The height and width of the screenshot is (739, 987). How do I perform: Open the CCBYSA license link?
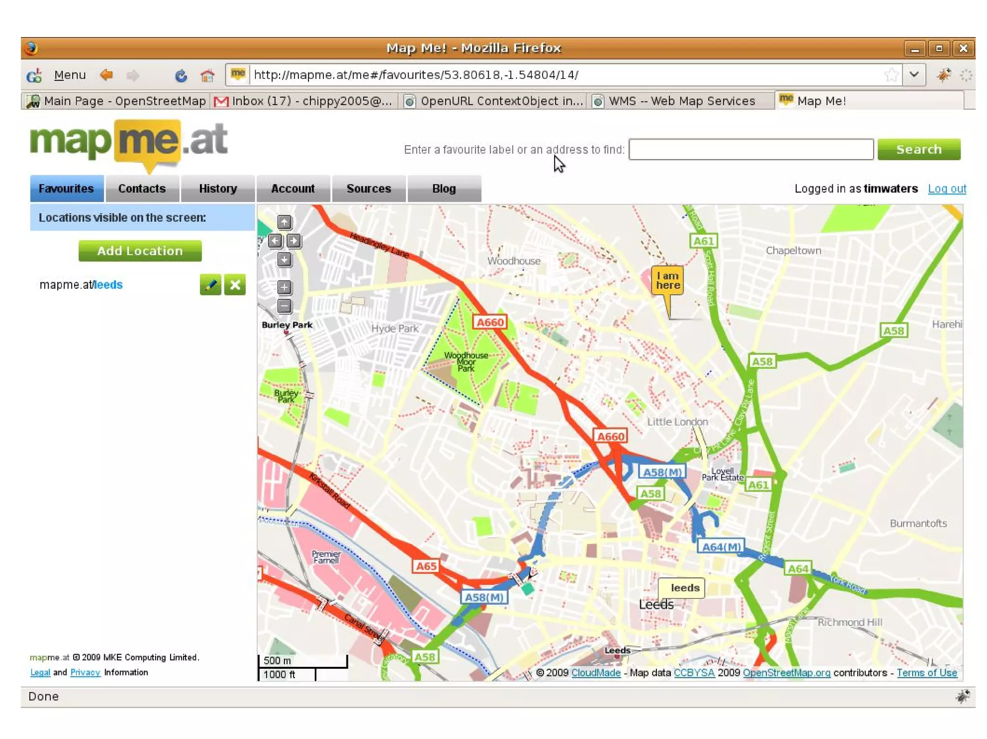(694, 673)
